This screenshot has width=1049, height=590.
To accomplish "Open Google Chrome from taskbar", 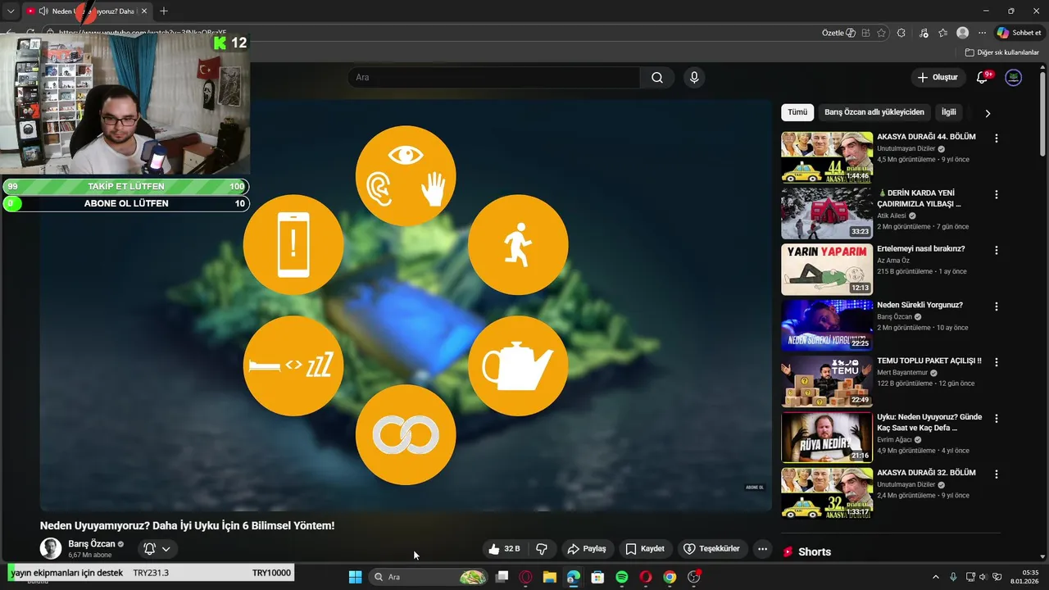I will 670,577.
